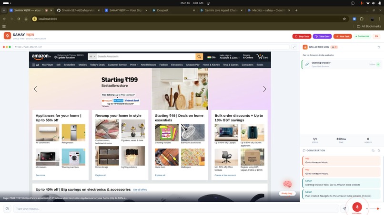This screenshot has width=384, height=215.
Task: Click the system volume icon in top bar
Action: point(373,3)
